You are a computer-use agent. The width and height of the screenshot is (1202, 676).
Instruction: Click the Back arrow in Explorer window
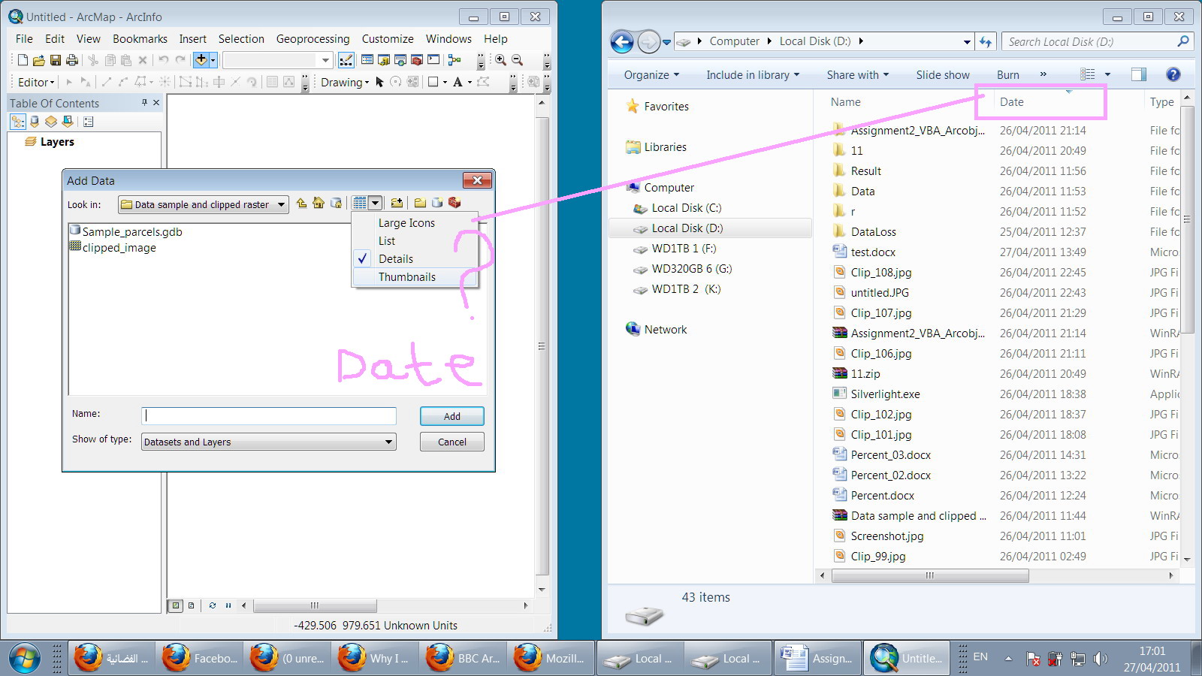coord(622,41)
